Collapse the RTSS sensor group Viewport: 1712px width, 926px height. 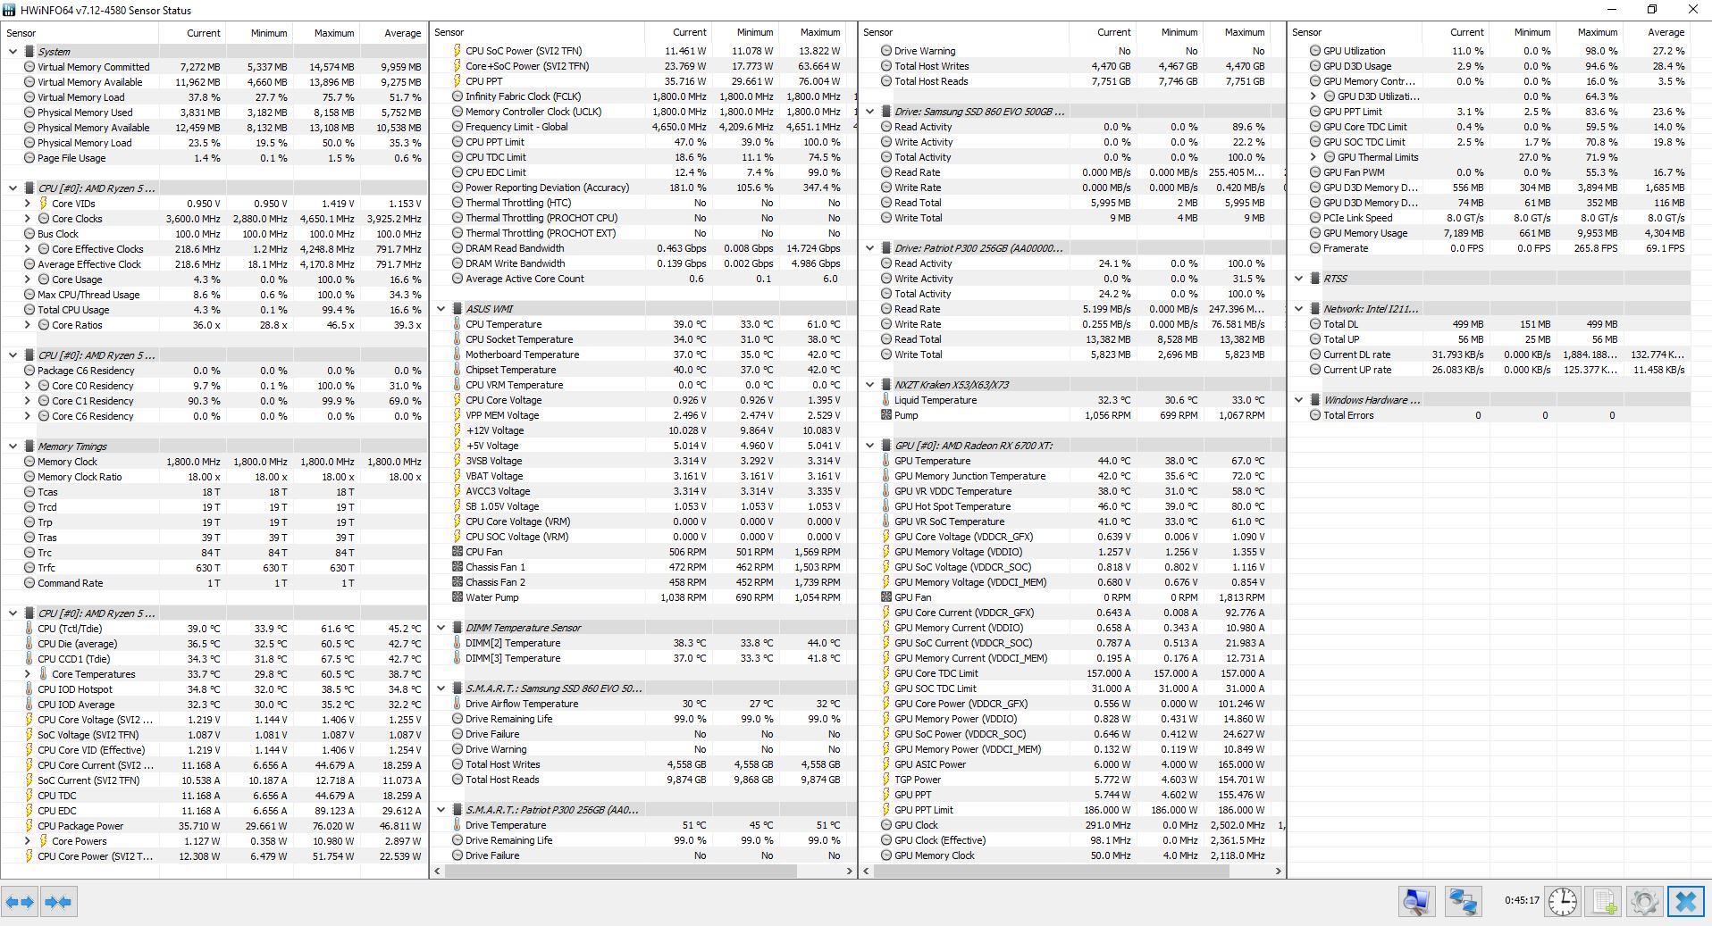coord(1299,279)
